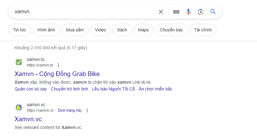Screen dimensions: 257x136
Task: Click Dịch trang này translate link
Action: 70,110
